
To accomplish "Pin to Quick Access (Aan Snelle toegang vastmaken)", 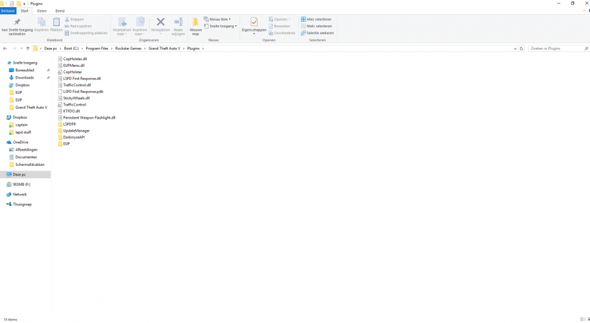I will [17, 27].
